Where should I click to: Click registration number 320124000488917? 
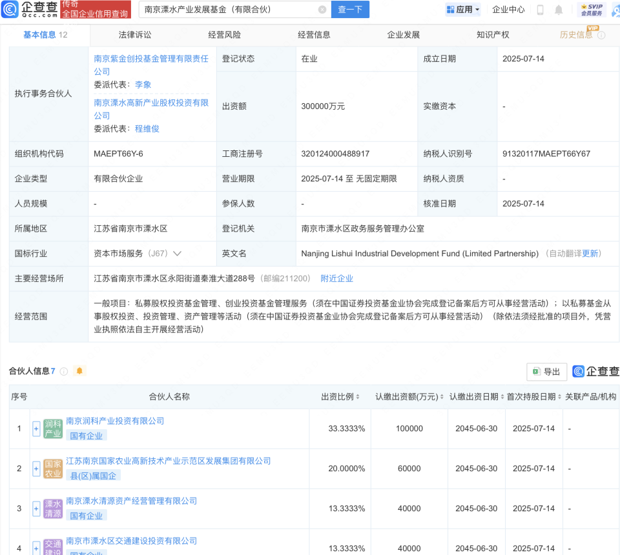pos(335,154)
